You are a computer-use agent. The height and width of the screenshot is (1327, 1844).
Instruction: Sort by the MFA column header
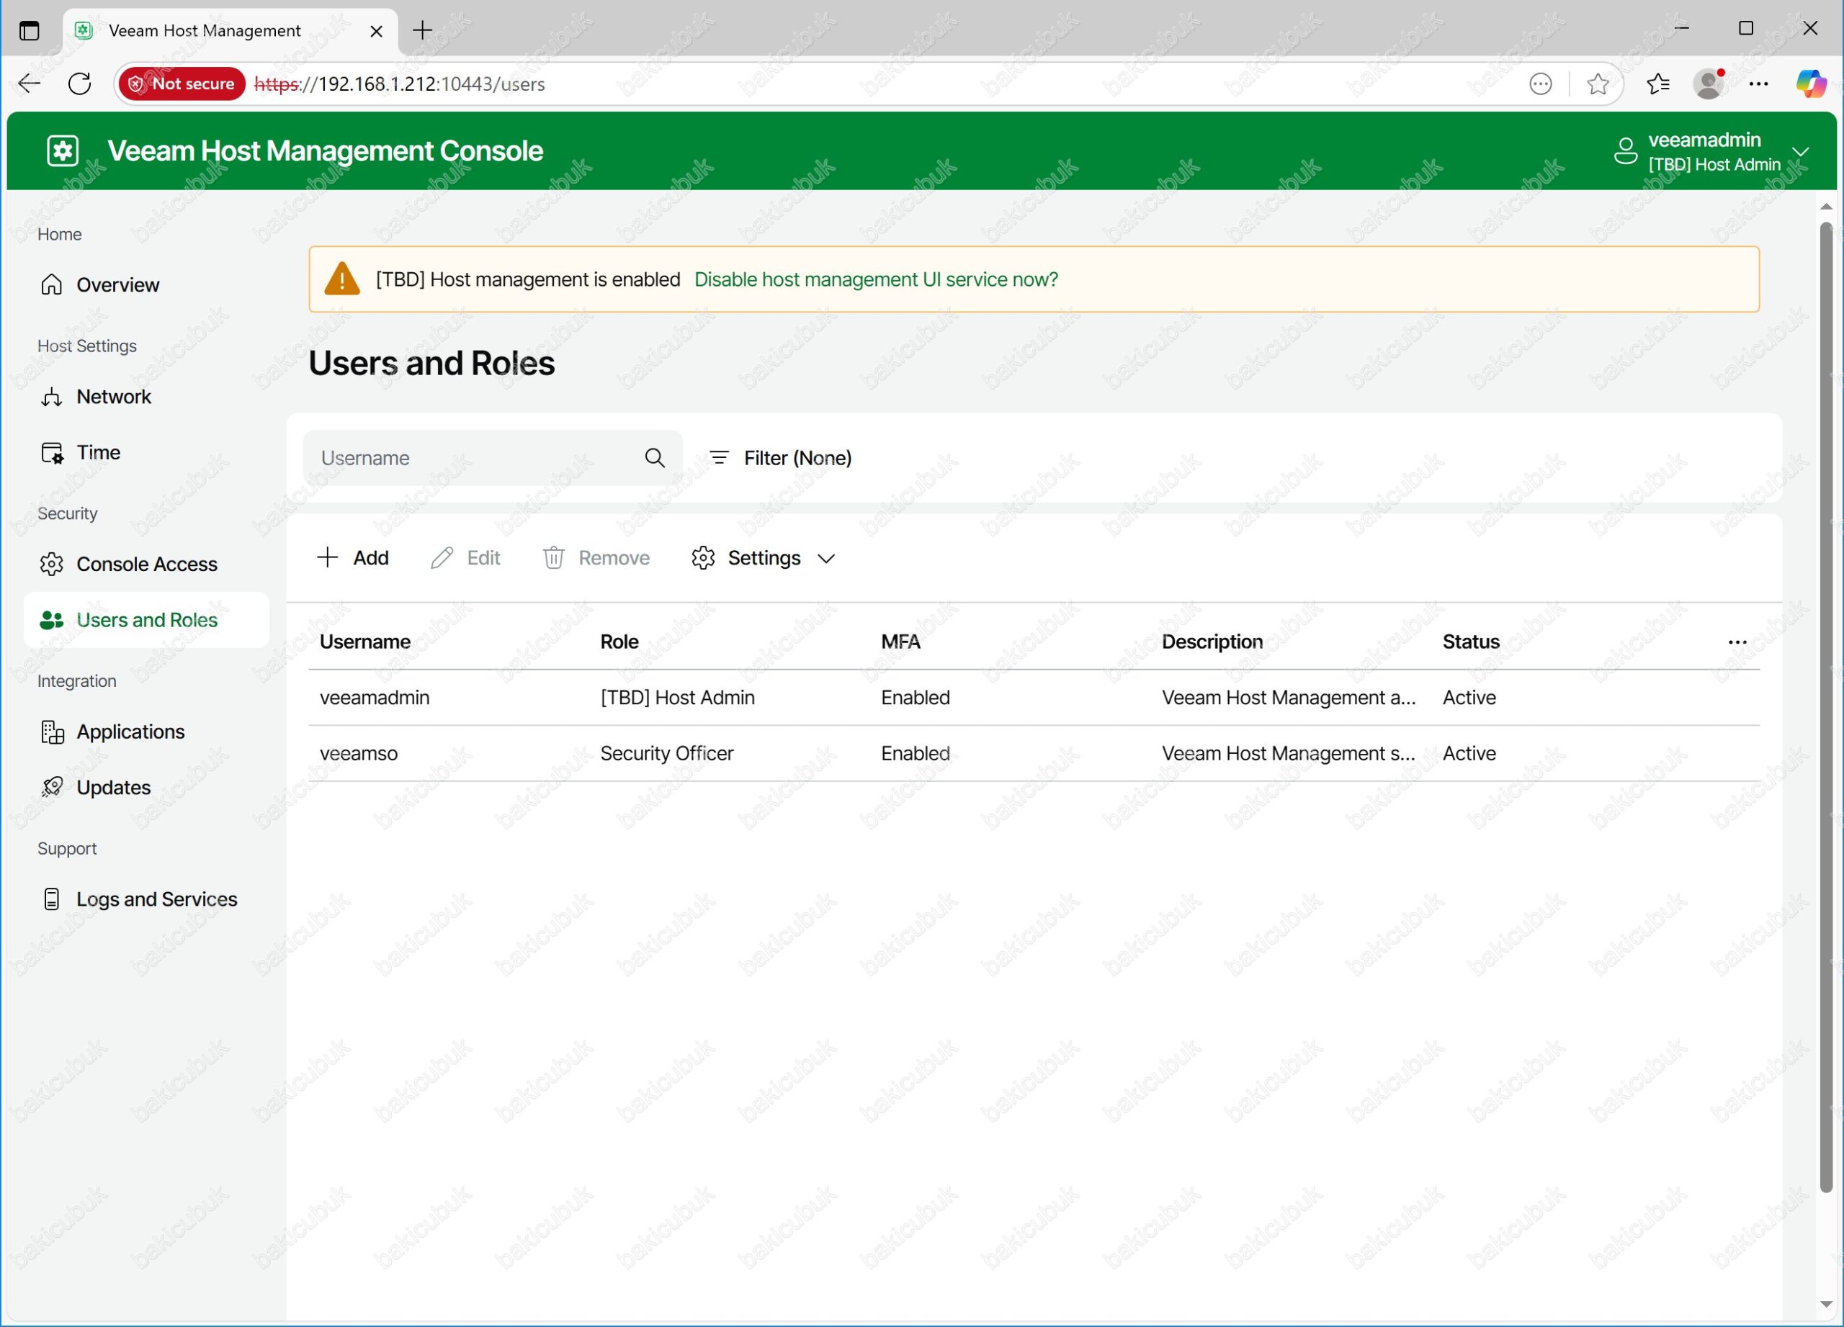tap(901, 642)
